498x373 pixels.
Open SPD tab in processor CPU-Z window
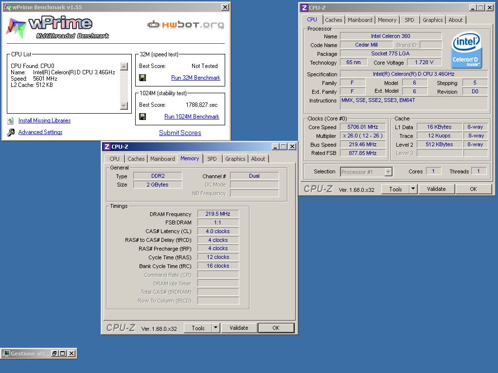pyautogui.click(x=409, y=19)
